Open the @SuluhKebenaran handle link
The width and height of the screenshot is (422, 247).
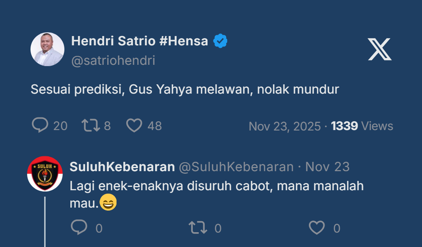tap(236, 167)
